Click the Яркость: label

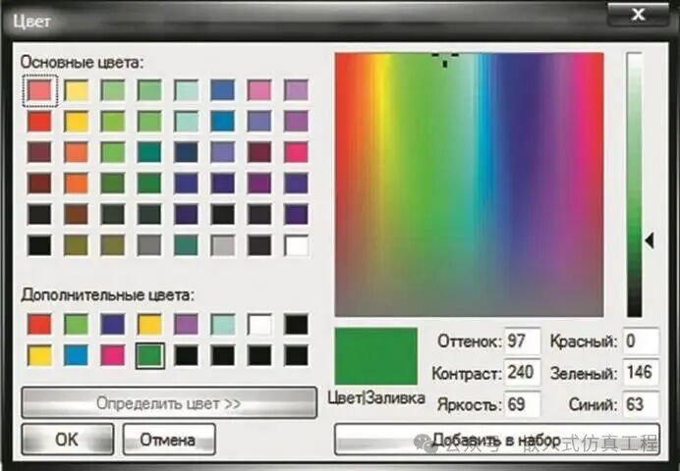(470, 404)
